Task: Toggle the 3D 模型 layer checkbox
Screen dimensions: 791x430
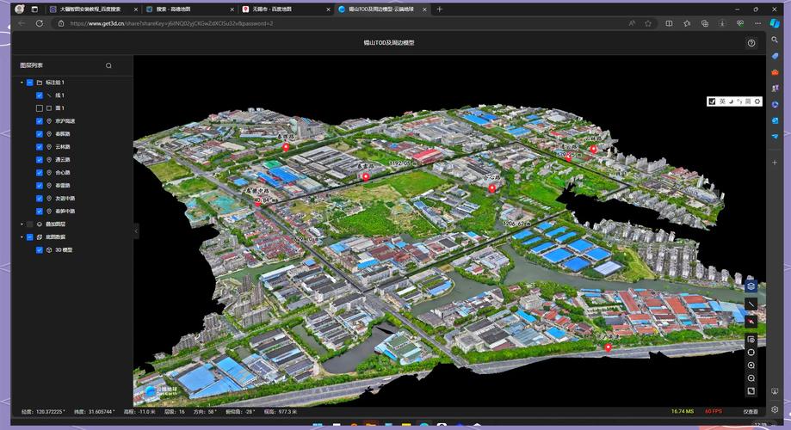Action: pos(40,249)
